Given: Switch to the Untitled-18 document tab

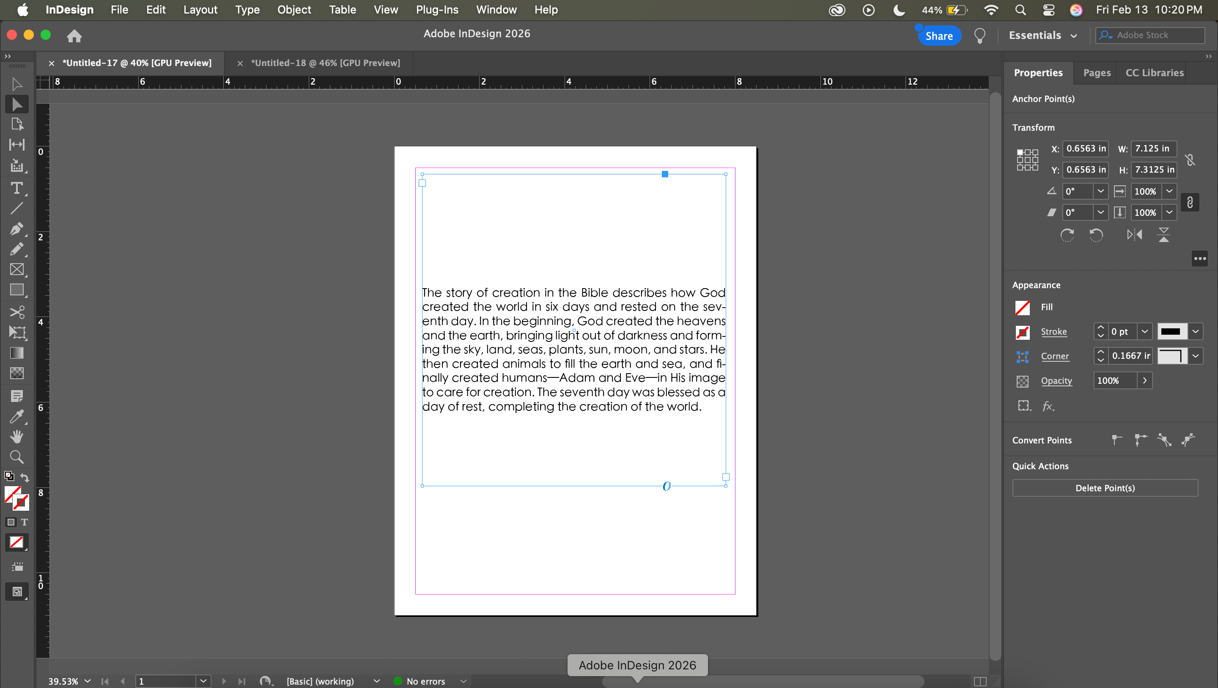Looking at the screenshot, I should click(x=325, y=63).
